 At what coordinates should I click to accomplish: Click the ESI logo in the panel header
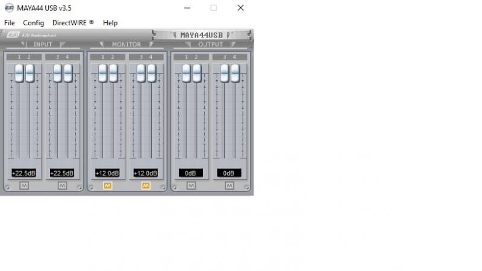[x=12, y=34]
